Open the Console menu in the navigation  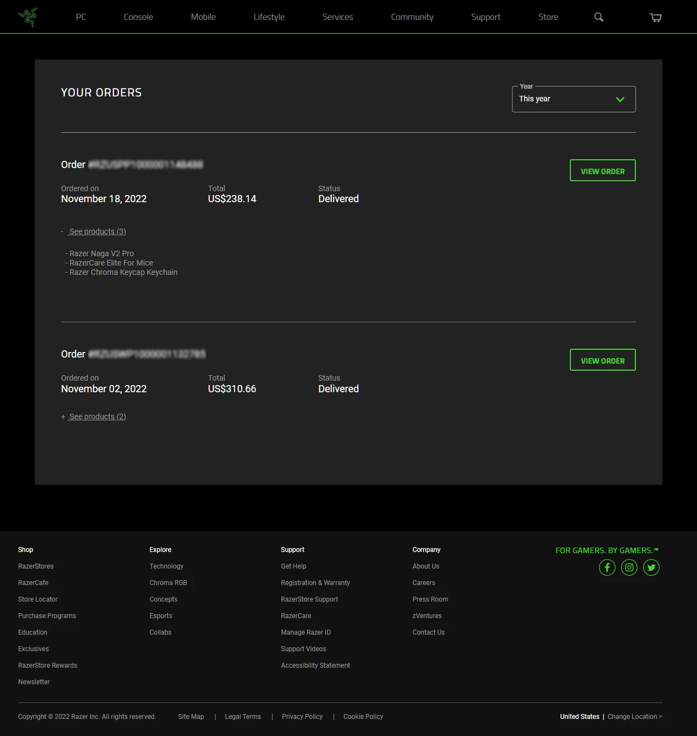[x=138, y=17]
